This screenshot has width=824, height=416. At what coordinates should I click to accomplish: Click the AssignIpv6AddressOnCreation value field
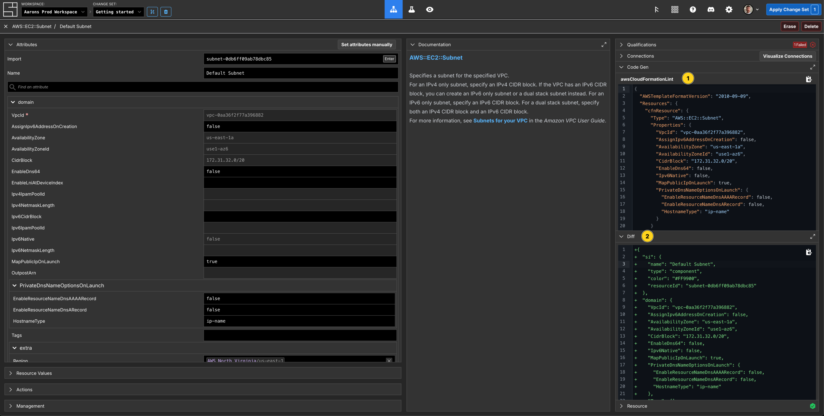point(300,127)
